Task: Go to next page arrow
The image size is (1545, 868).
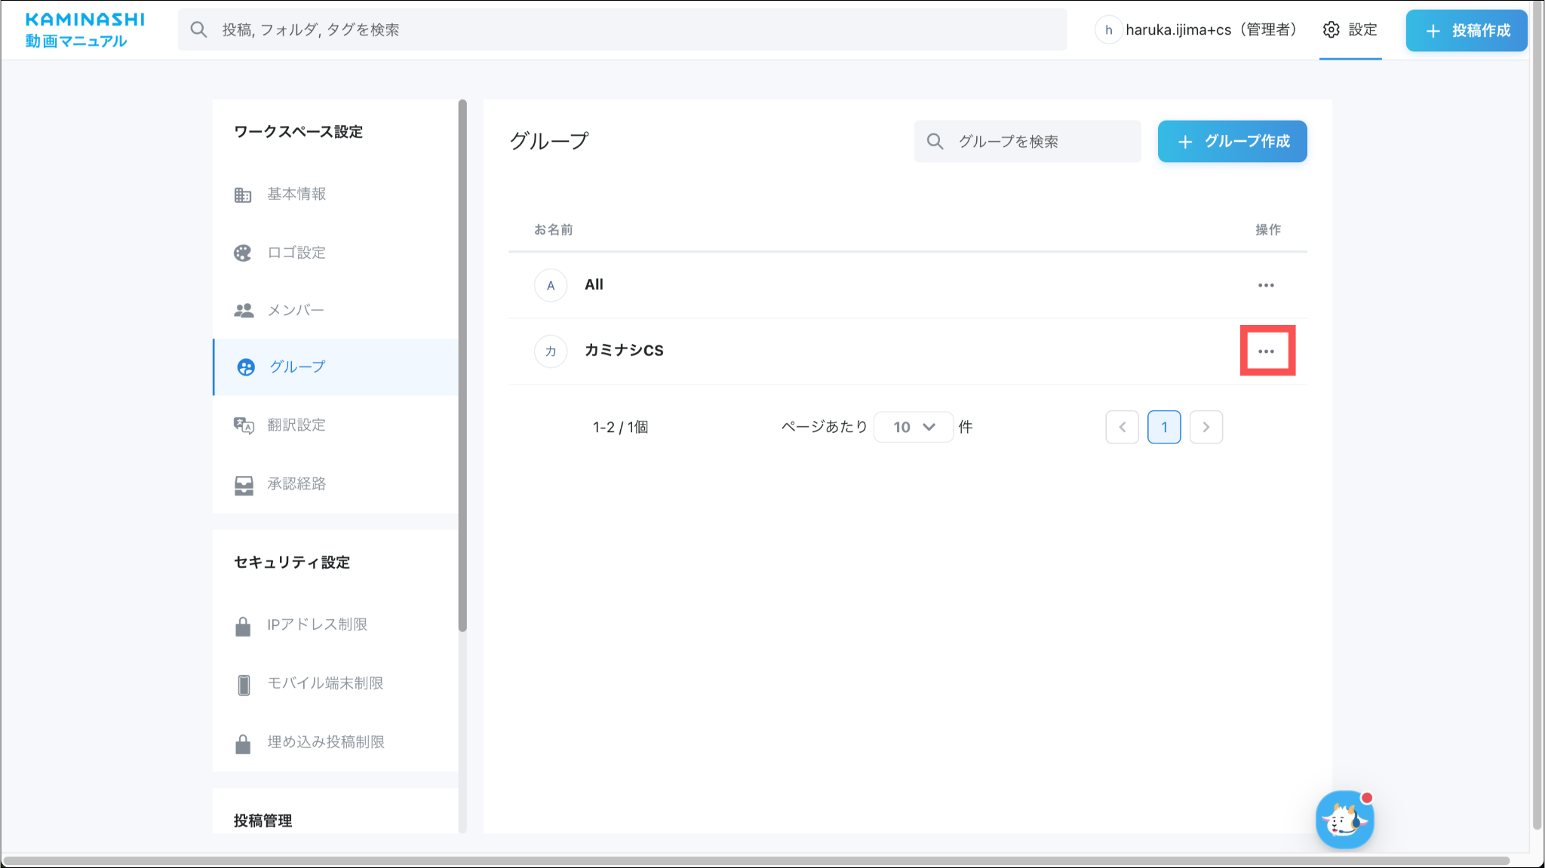Action: point(1206,428)
